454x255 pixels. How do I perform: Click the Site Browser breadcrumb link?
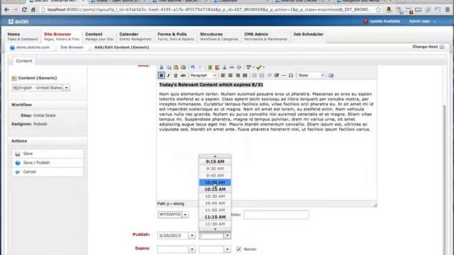(x=72, y=47)
